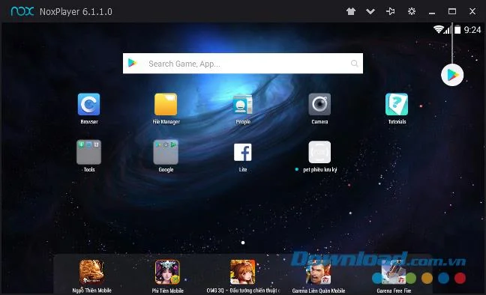The image size is (486, 295).
Task: Open OMG 3Q game in dock
Action: pyautogui.click(x=243, y=273)
